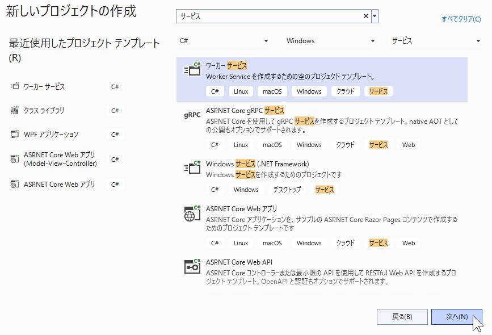
Task: Click the ASP.NET Core Web アプリ globe icon in results
Action: pos(192,213)
